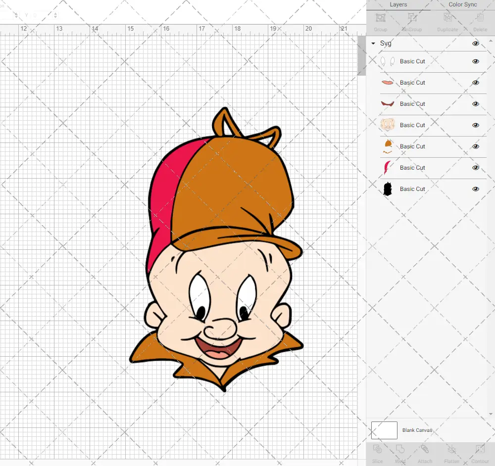Click the Blank Canvas label
The width and height of the screenshot is (495, 466).
coord(417,430)
